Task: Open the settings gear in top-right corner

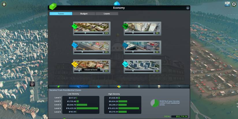Action: click(234, 4)
